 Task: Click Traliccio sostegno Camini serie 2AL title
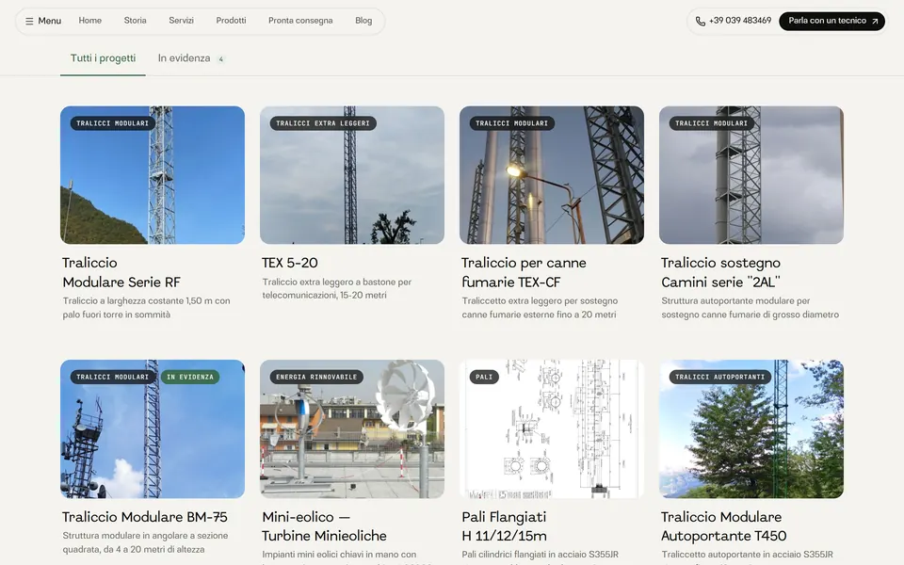(x=720, y=272)
